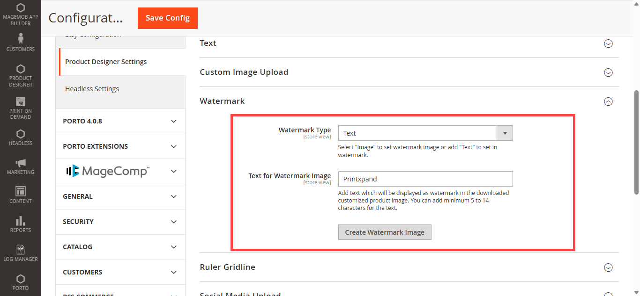Screen dimensions: 640x296
Task: Open the Watermark Type dropdown
Action: pos(425,133)
